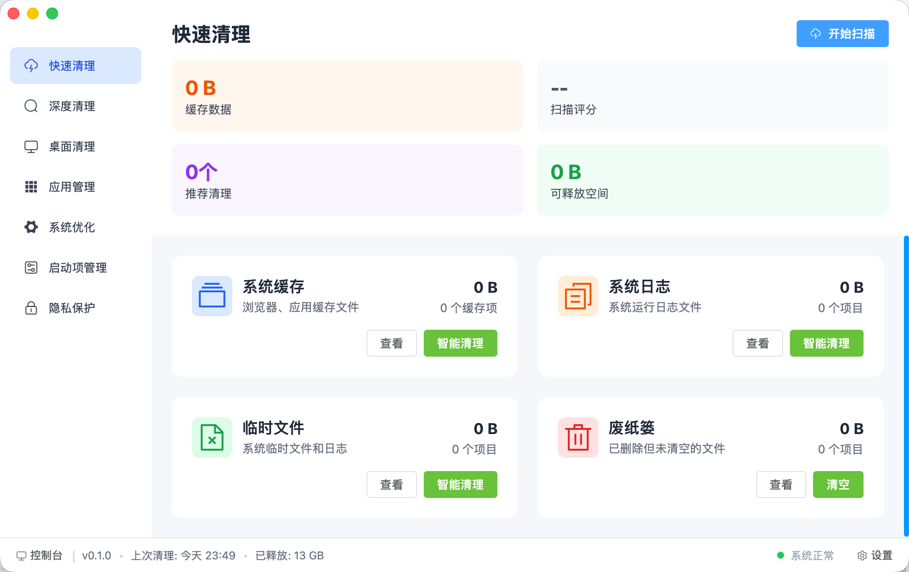The width and height of the screenshot is (909, 572).
Task: Open 深度清理 in the sidebar
Action: (x=72, y=106)
